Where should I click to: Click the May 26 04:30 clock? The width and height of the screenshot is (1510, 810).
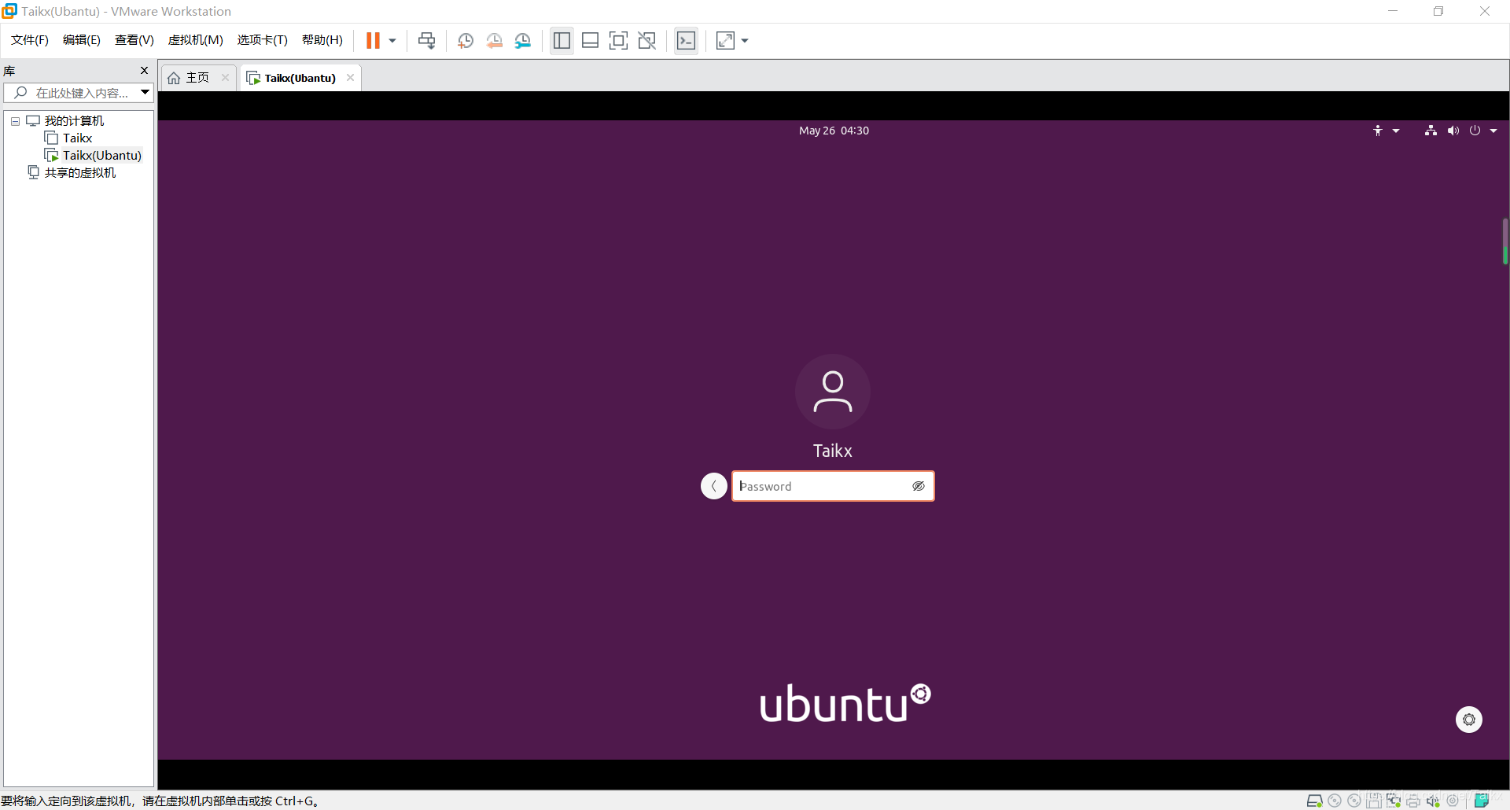[x=834, y=131]
